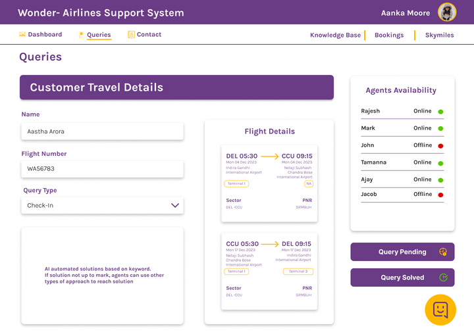The image size is (474, 336).
Task: Click the checkmark icon on Query Solved
Action: point(443,277)
